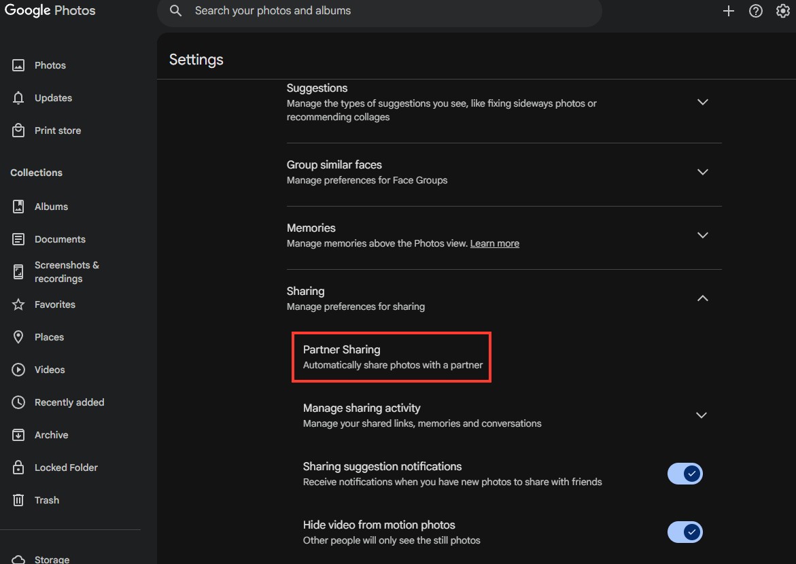Click the Archive box icon
Image resolution: width=796 pixels, height=564 pixels.
tap(18, 435)
